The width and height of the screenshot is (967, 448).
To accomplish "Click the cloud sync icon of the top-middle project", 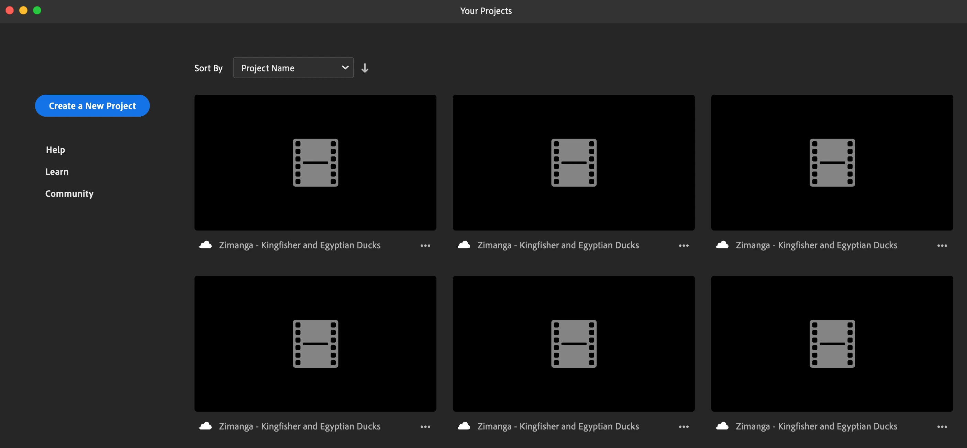I will click(464, 245).
